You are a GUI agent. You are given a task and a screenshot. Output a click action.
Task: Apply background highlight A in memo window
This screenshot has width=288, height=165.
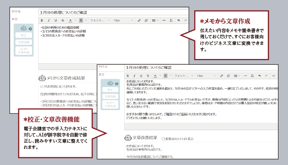81,21
